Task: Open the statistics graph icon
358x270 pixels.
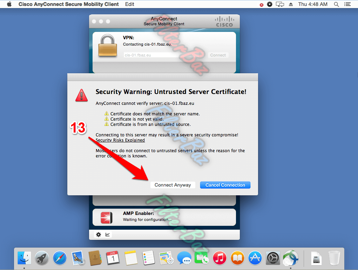Action: tap(108, 235)
